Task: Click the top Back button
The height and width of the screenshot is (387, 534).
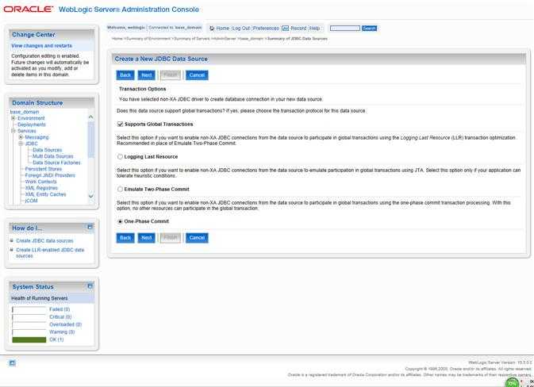Action: point(125,75)
